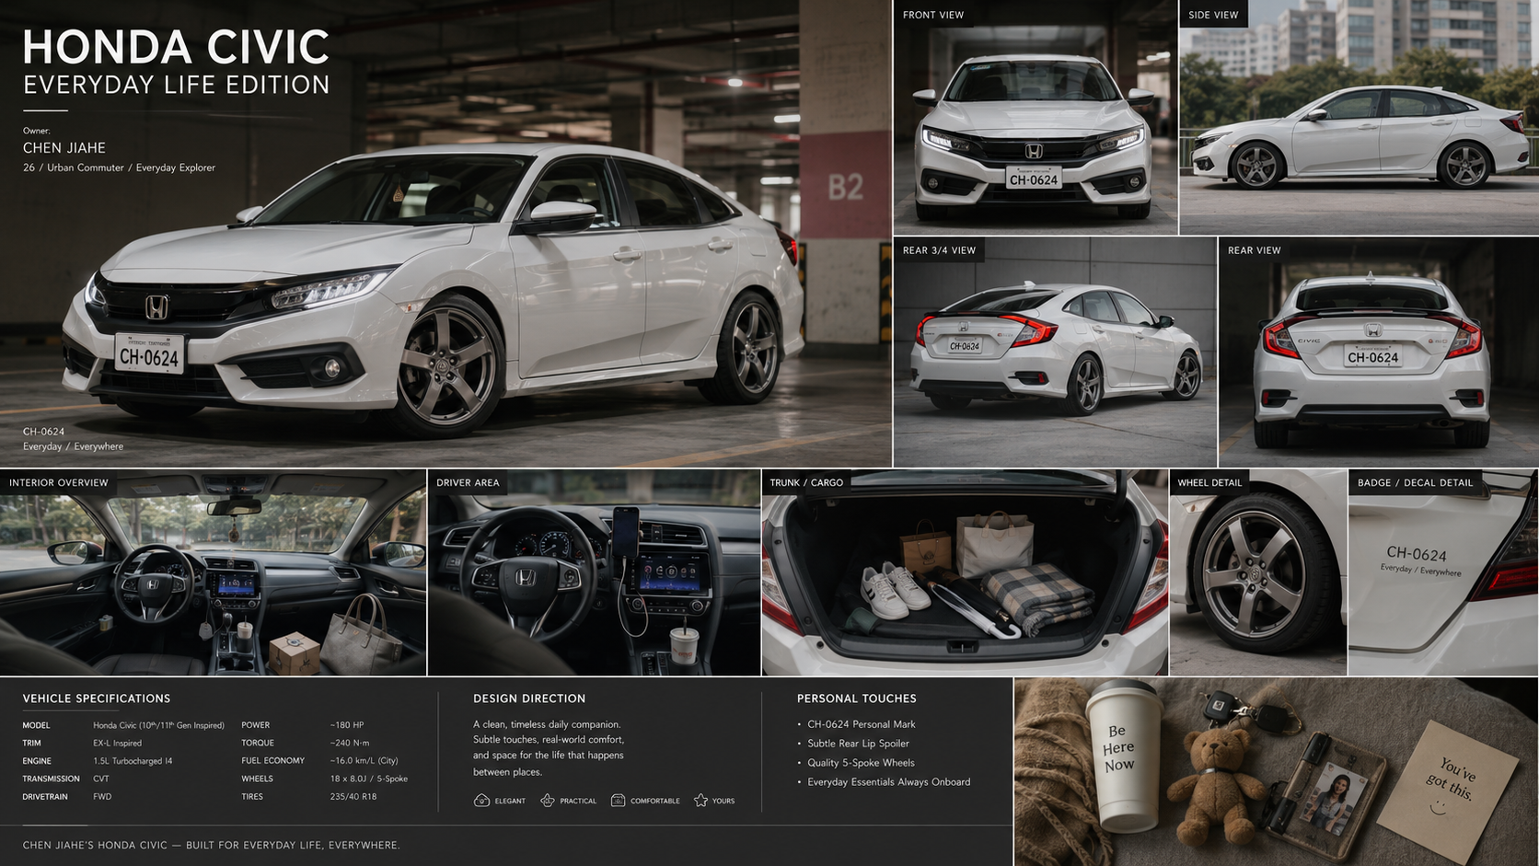Open the driver area steering wheel photo
1539x866 pixels.
coord(594,572)
